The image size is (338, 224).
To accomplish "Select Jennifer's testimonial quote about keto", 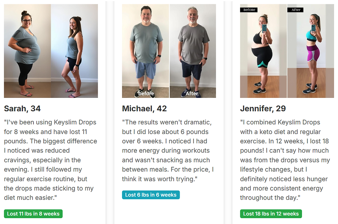I will point(285,160).
